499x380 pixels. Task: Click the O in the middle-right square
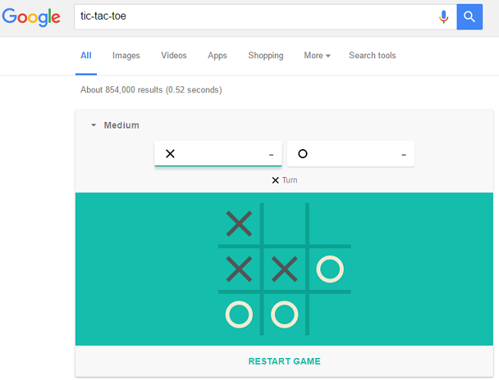point(330,269)
